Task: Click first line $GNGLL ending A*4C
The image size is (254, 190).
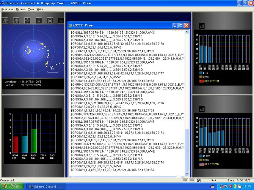Action: pyautogui.click(x=113, y=32)
